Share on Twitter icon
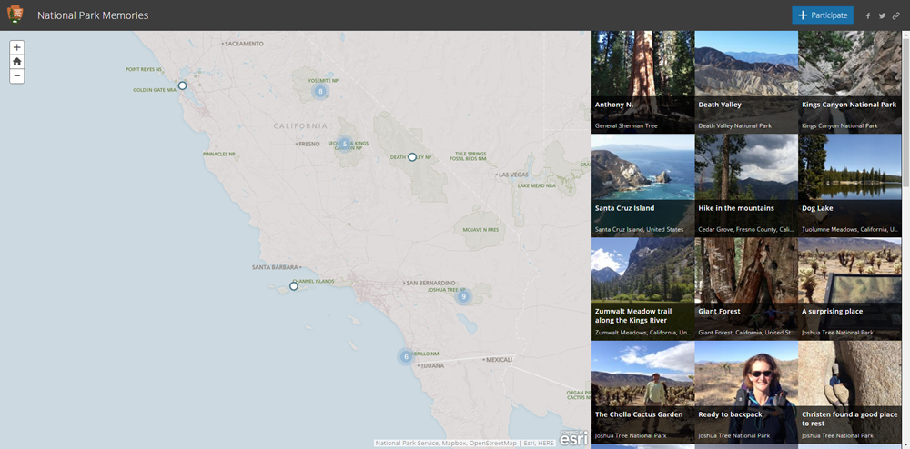 pos(882,15)
